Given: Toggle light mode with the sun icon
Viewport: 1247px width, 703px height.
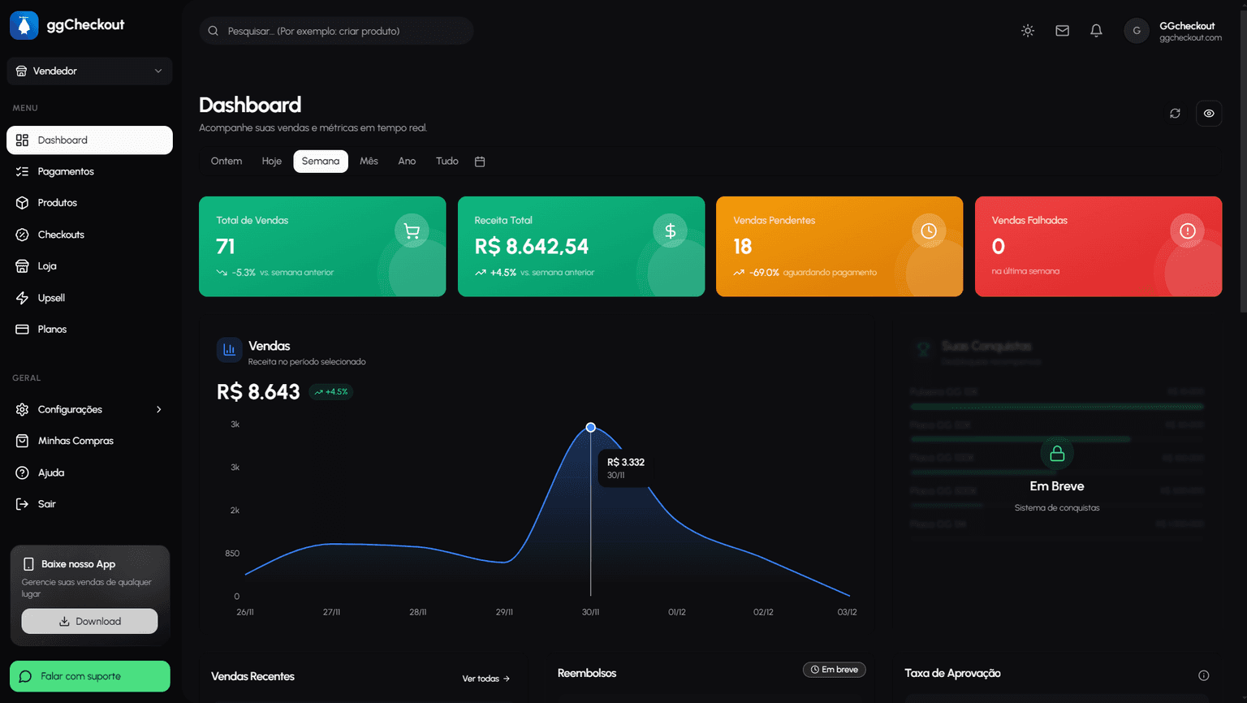Looking at the screenshot, I should (x=1027, y=30).
